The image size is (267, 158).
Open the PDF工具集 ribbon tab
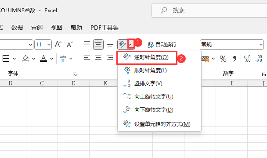105,28
